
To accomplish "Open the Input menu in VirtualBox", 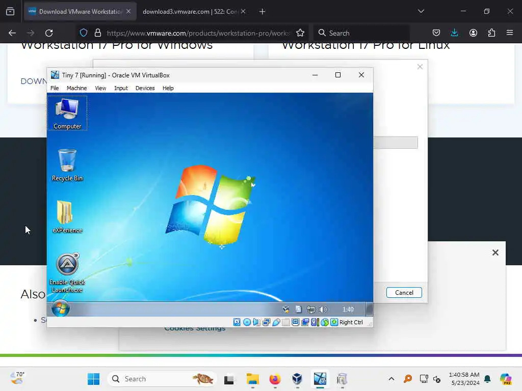I will pyautogui.click(x=121, y=88).
